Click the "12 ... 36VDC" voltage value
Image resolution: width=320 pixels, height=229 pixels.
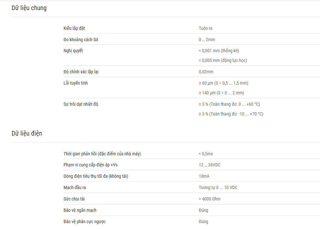click(x=209, y=165)
